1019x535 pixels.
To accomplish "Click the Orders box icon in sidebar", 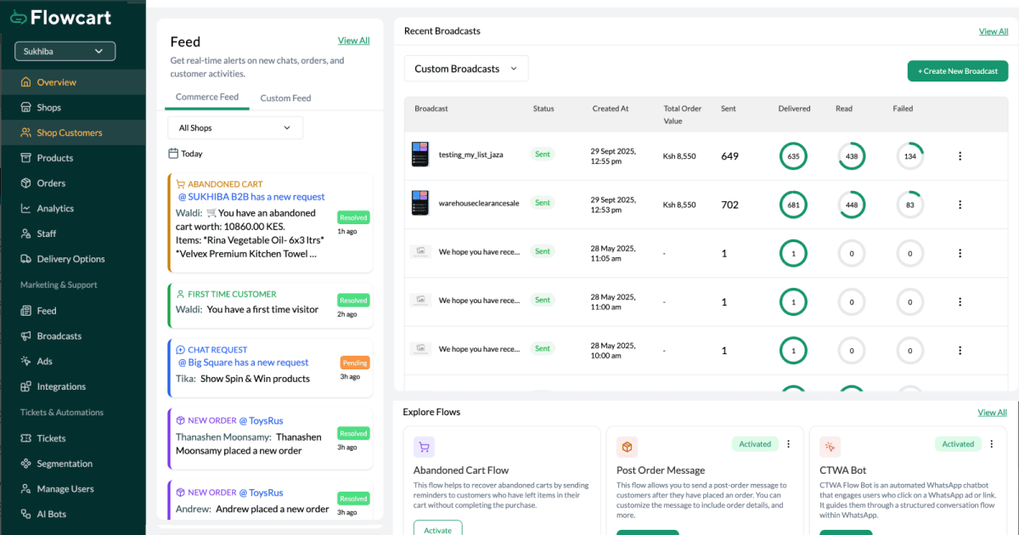I will coord(25,183).
